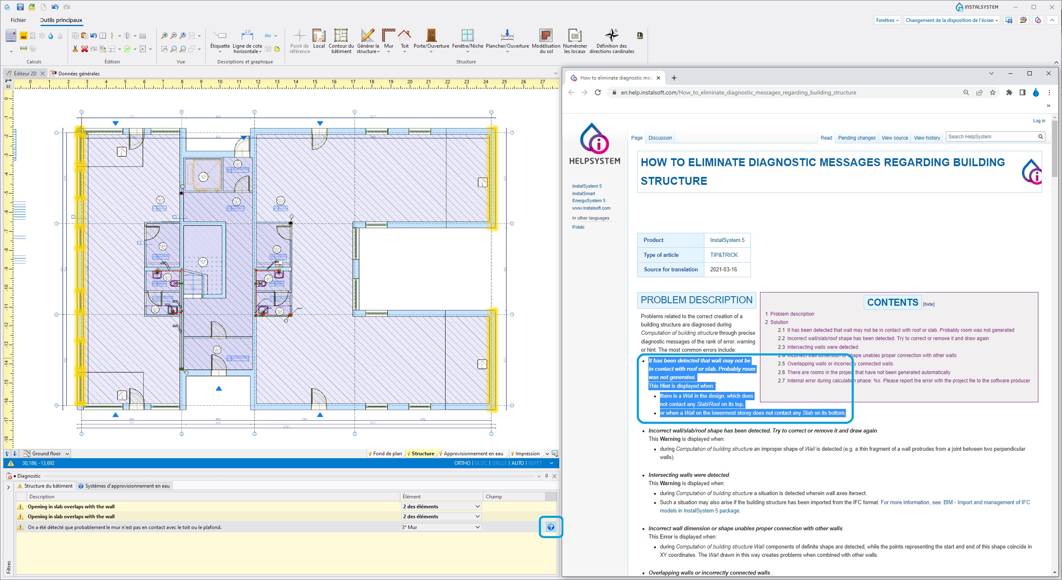Expand the Filtres side panel chevron
The height and width of the screenshot is (580, 1062).
[x=8, y=487]
